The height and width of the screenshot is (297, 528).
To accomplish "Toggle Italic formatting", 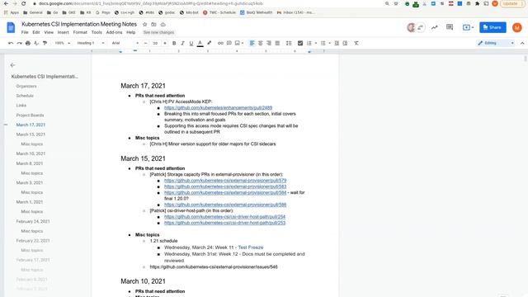I will pos(182,43).
